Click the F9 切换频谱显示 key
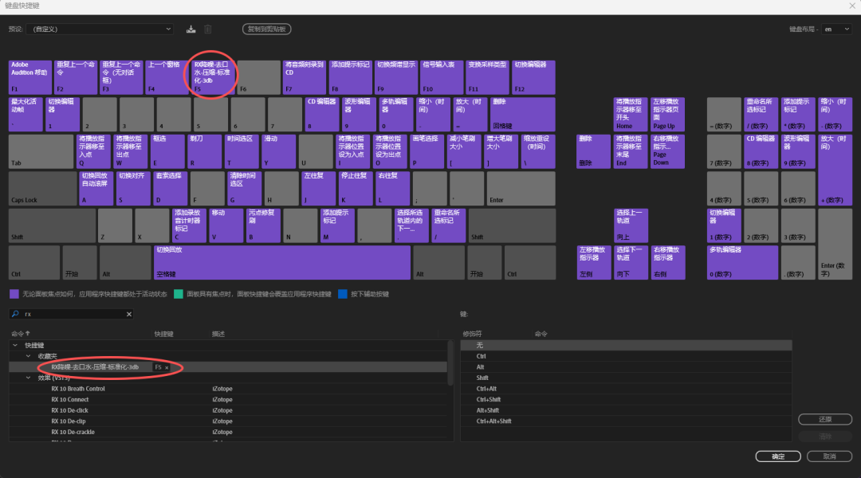 396,77
